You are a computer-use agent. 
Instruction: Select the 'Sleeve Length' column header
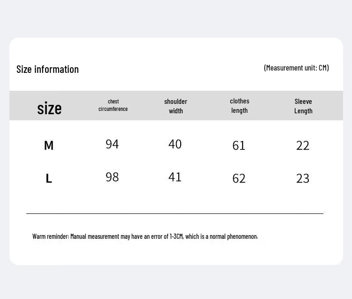pyautogui.click(x=303, y=106)
